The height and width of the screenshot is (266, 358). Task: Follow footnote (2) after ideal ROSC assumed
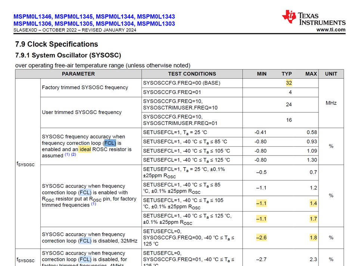point(74,154)
